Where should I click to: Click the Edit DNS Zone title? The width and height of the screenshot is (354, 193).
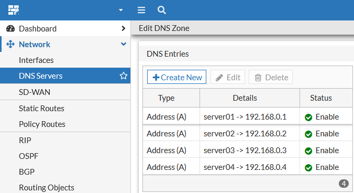click(x=164, y=28)
